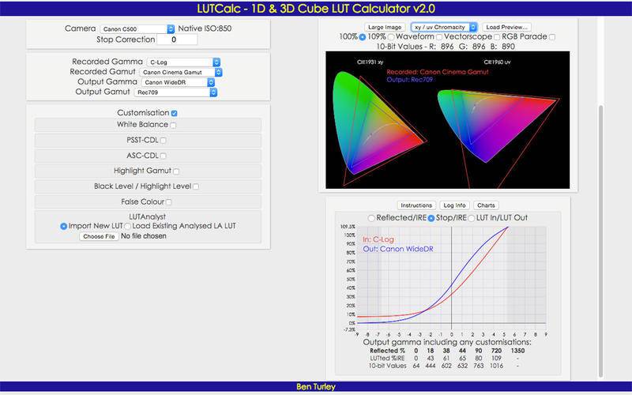Image resolution: width=632 pixels, height=395 pixels.
Task: Click the Stop Correction input field
Action: [177, 39]
